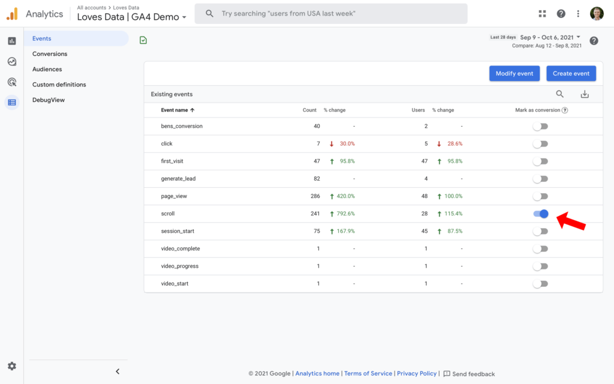
Task: Sort by Event name arrow icon
Action: [x=192, y=110]
